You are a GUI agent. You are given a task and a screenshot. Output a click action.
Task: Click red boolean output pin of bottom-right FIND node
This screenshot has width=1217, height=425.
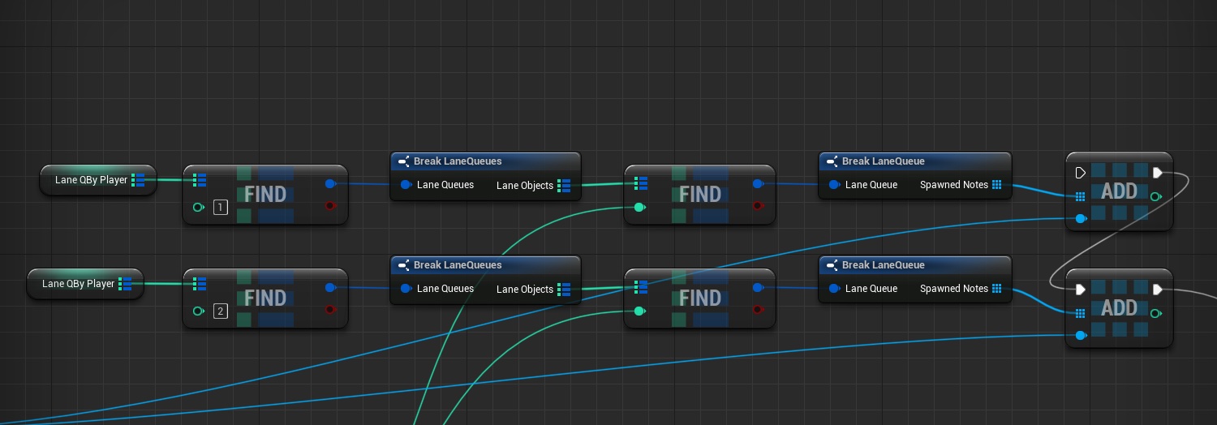click(x=758, y=310)
